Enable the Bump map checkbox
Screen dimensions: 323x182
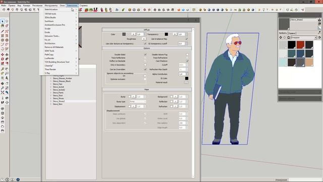129,97
